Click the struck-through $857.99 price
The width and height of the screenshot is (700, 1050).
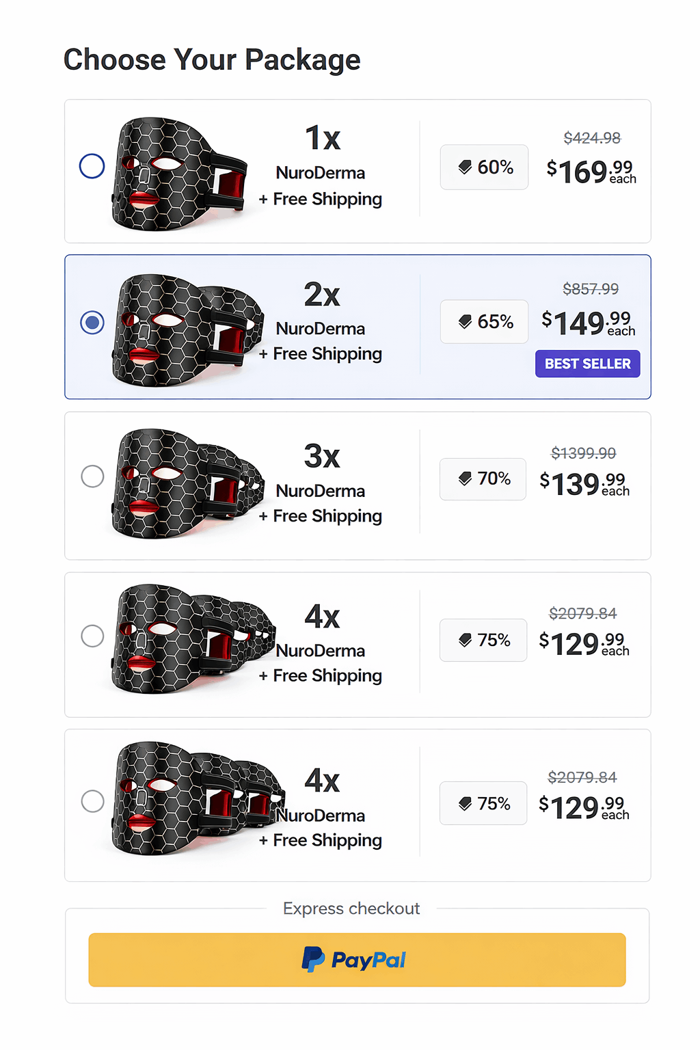point(591,289)
